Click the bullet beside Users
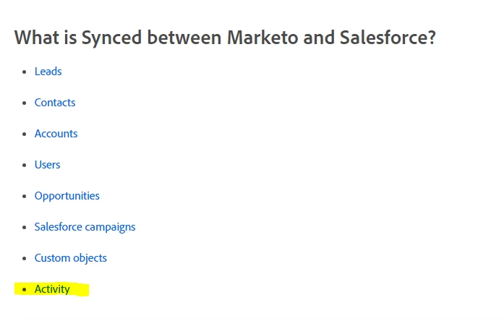This screenshot has height=321, width=504. tap(24, 166)
